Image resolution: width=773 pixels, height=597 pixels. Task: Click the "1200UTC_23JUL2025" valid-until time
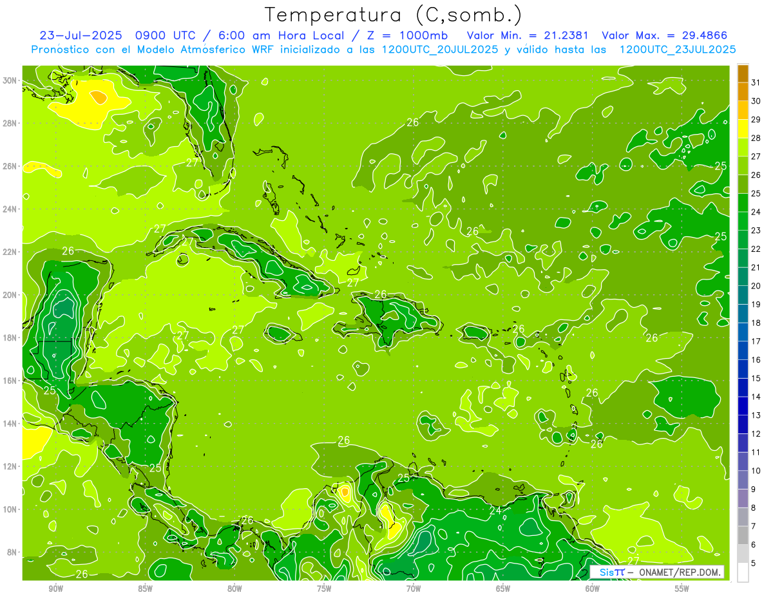coord(677,50)
